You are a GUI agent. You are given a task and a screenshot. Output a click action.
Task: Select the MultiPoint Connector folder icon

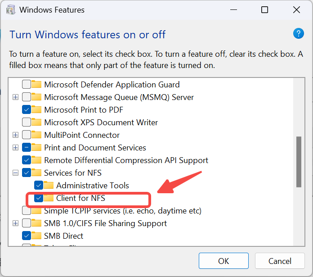36,135
